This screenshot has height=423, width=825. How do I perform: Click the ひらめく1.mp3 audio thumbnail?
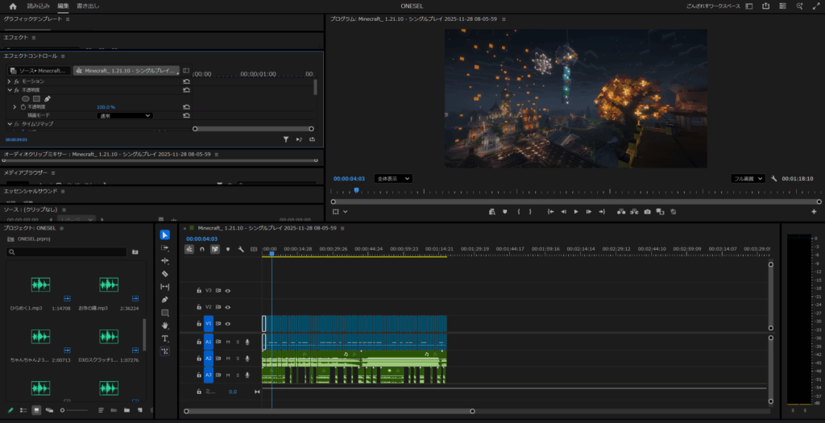tap(40, 285)
